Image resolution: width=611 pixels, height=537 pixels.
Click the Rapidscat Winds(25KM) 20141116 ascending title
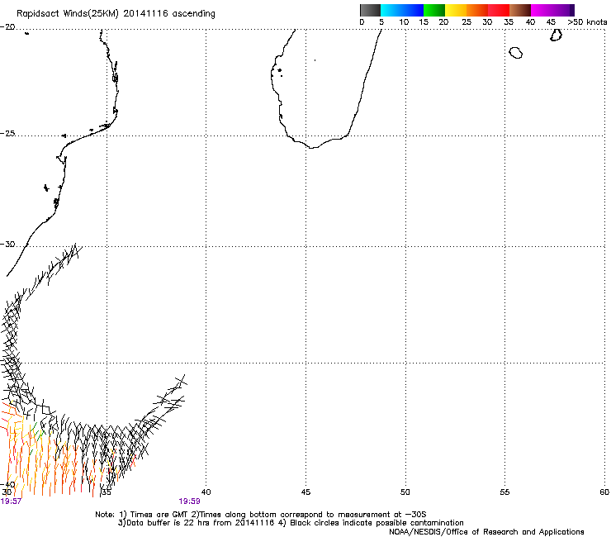pos(116,14)
